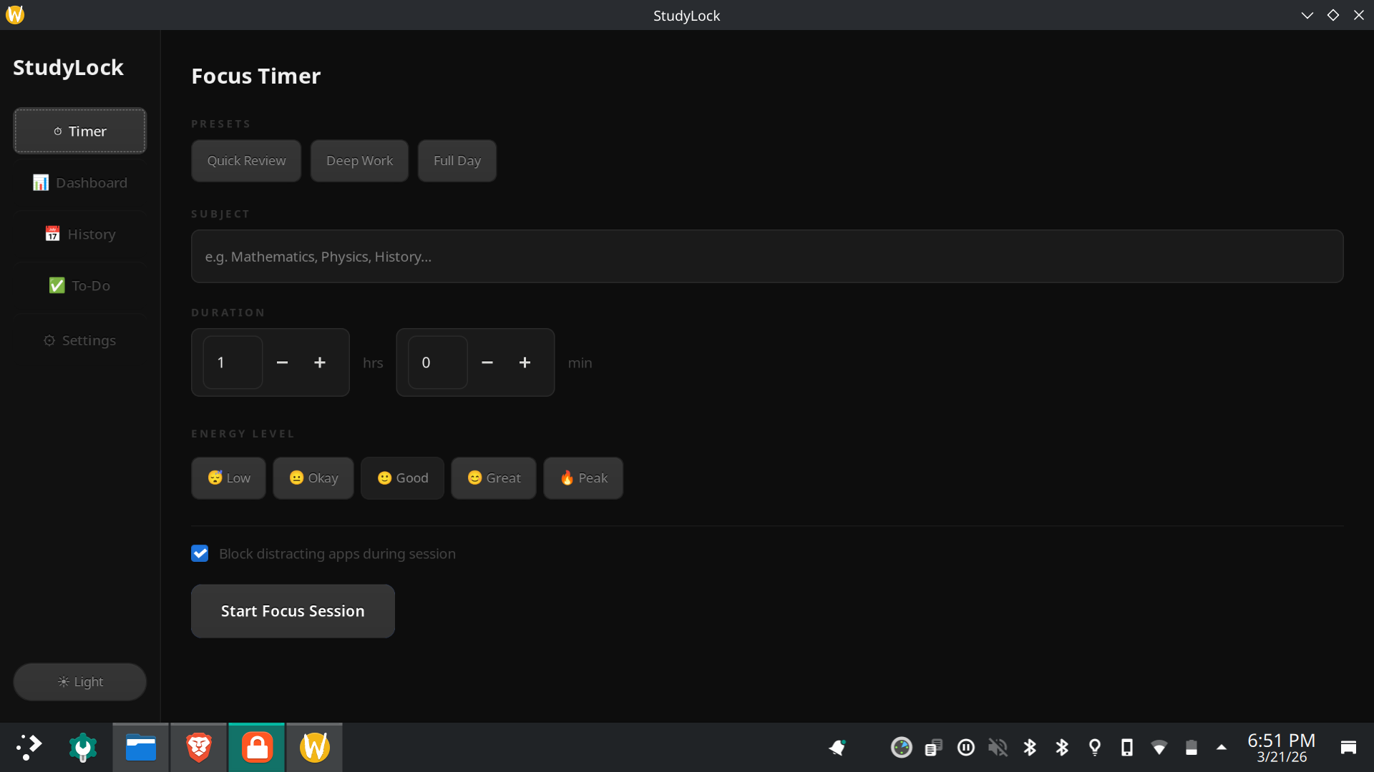Uncheck Block distracting apps checkbox
1374x772 pixels.
pyautogui.click(x=200, y=554)
